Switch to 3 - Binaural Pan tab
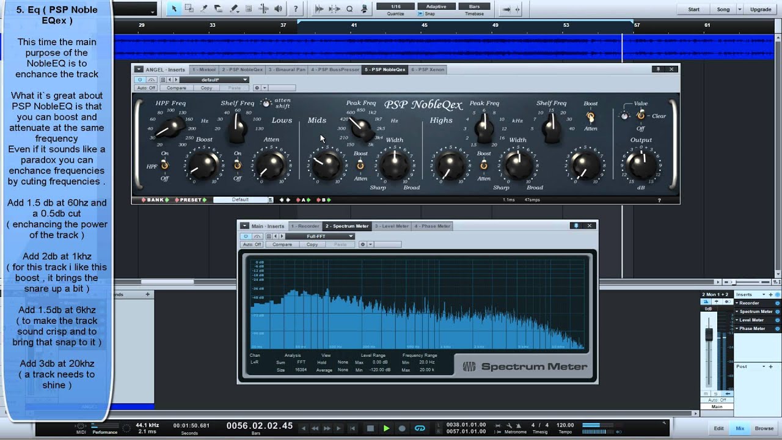The image size is (782, 440). pos(287,70)
